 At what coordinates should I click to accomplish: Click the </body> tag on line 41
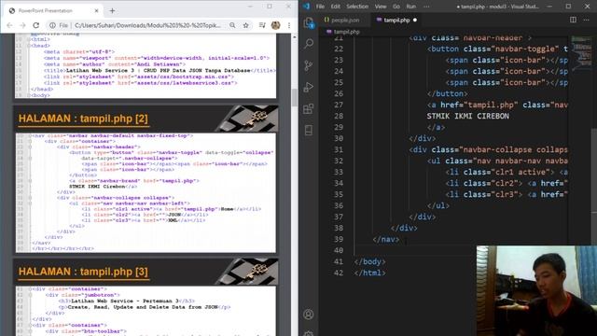pyautogui.click(x=369, y=261)
